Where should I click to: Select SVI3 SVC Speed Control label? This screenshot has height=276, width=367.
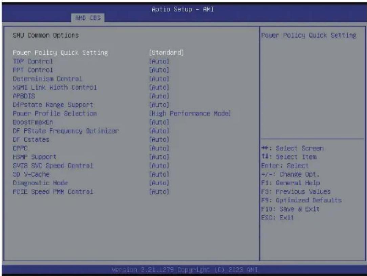click(53, 166)
